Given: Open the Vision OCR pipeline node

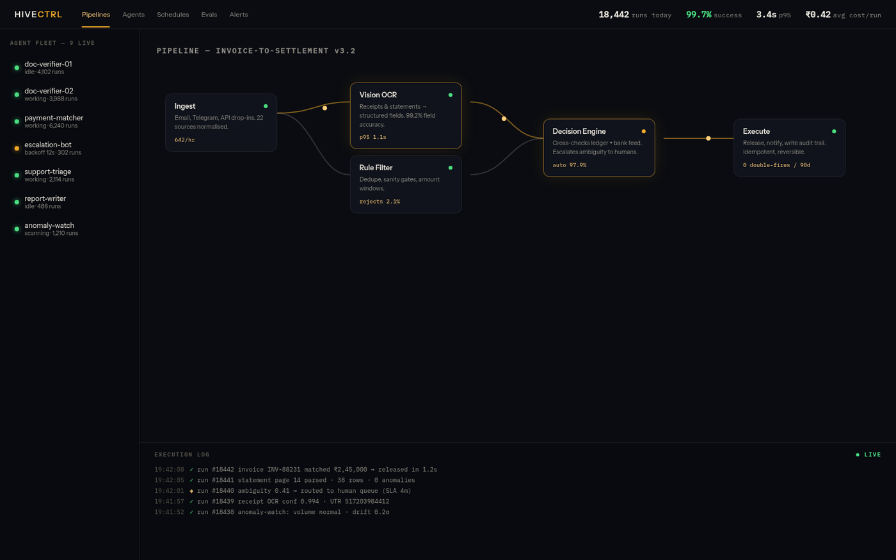Looking at the screenshot, I should (406, 115).
